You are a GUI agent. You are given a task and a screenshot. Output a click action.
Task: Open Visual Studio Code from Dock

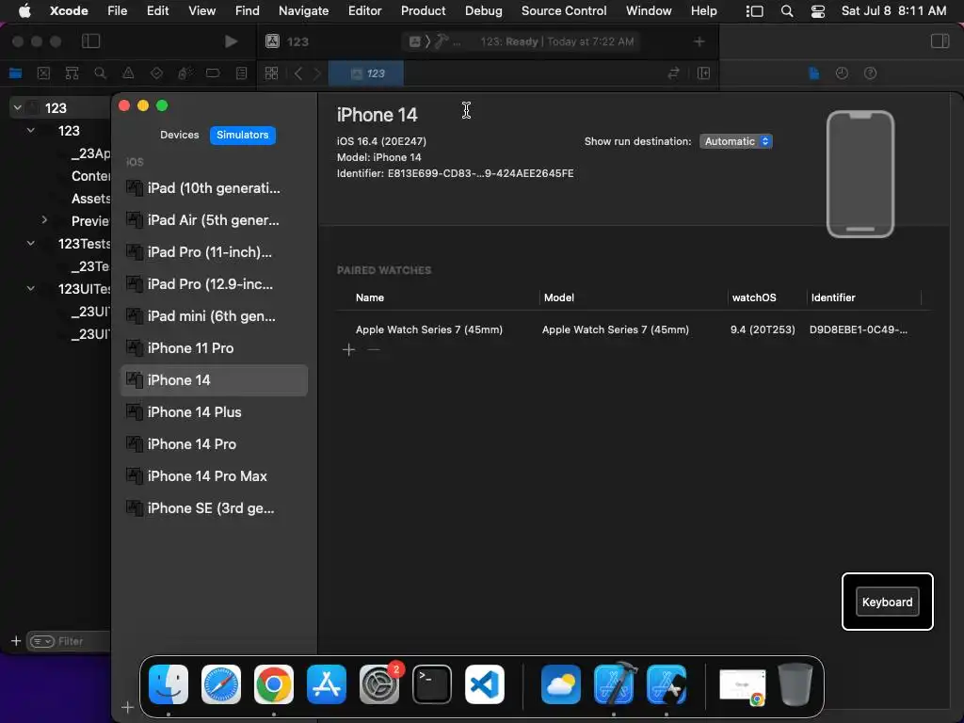click(485, 684)
